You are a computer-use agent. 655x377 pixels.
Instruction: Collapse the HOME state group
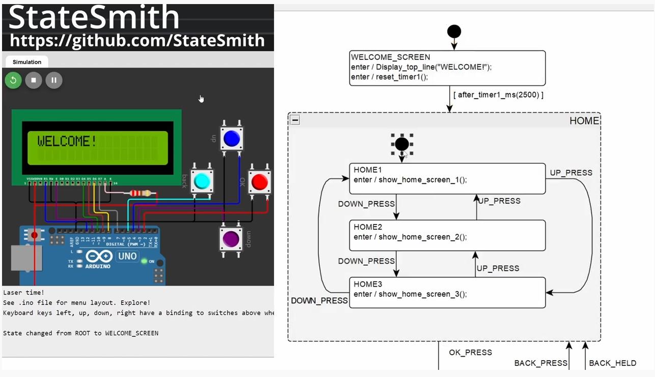click(x=295, y=120)
